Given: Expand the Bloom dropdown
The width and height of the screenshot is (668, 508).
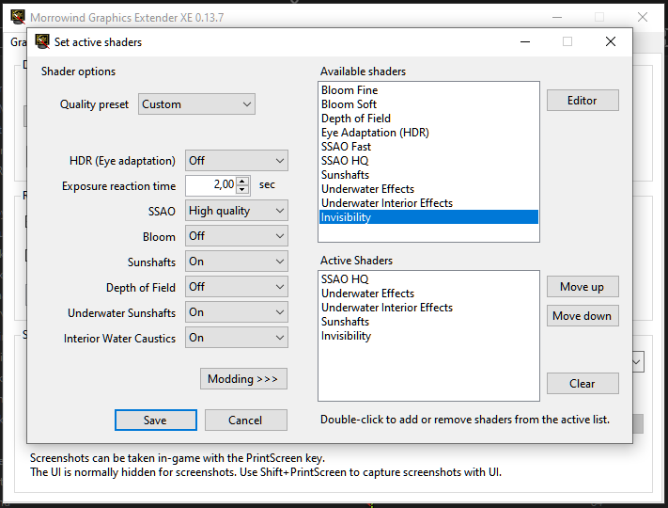Looking at the screenshot, I should pos(236,236).
